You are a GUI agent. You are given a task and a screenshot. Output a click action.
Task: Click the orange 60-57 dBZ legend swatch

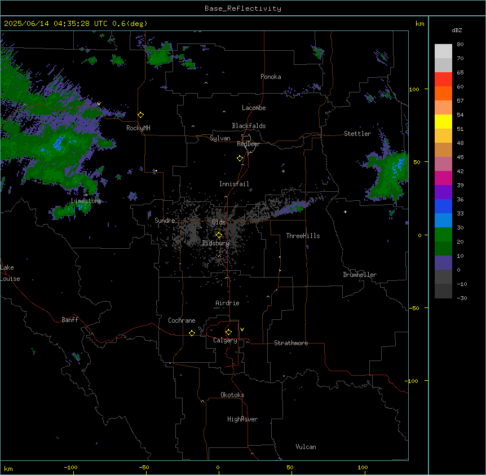point(443,93)
